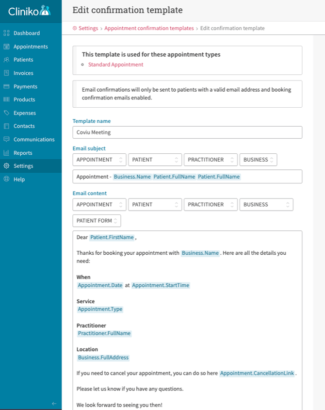
Task: Click the Settings breadcrumb link
Action: tap(88, 29)
